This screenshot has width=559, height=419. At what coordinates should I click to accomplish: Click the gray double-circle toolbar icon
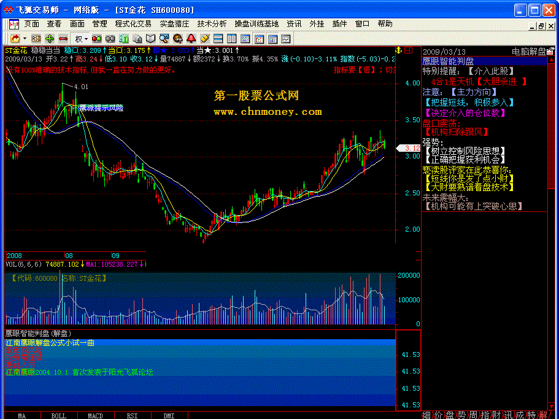110,39
